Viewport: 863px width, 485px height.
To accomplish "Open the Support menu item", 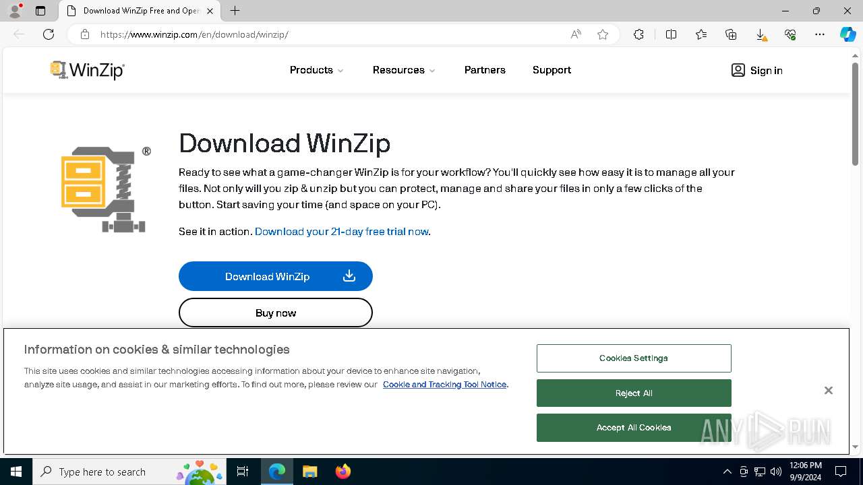I will click(552, 70).
